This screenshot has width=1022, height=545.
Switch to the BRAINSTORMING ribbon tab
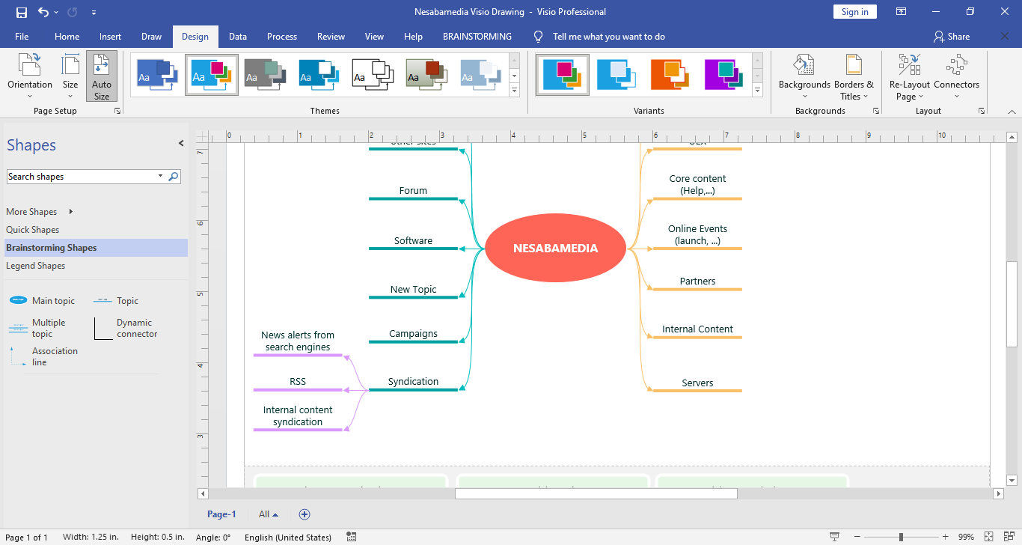477,37
